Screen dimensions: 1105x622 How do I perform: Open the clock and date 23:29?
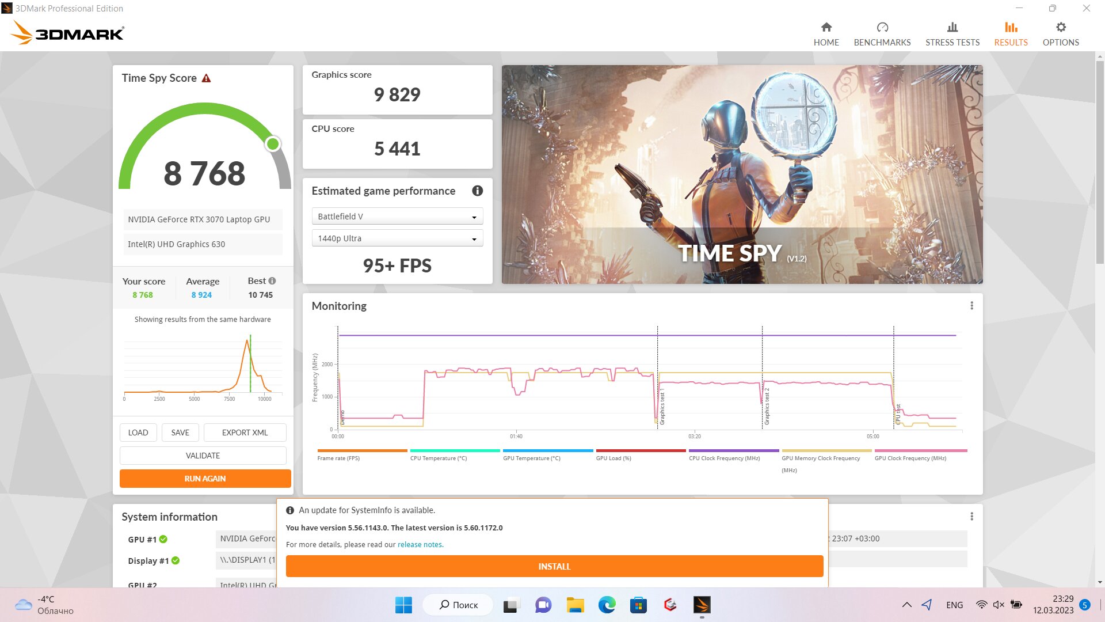point(1053,605)
